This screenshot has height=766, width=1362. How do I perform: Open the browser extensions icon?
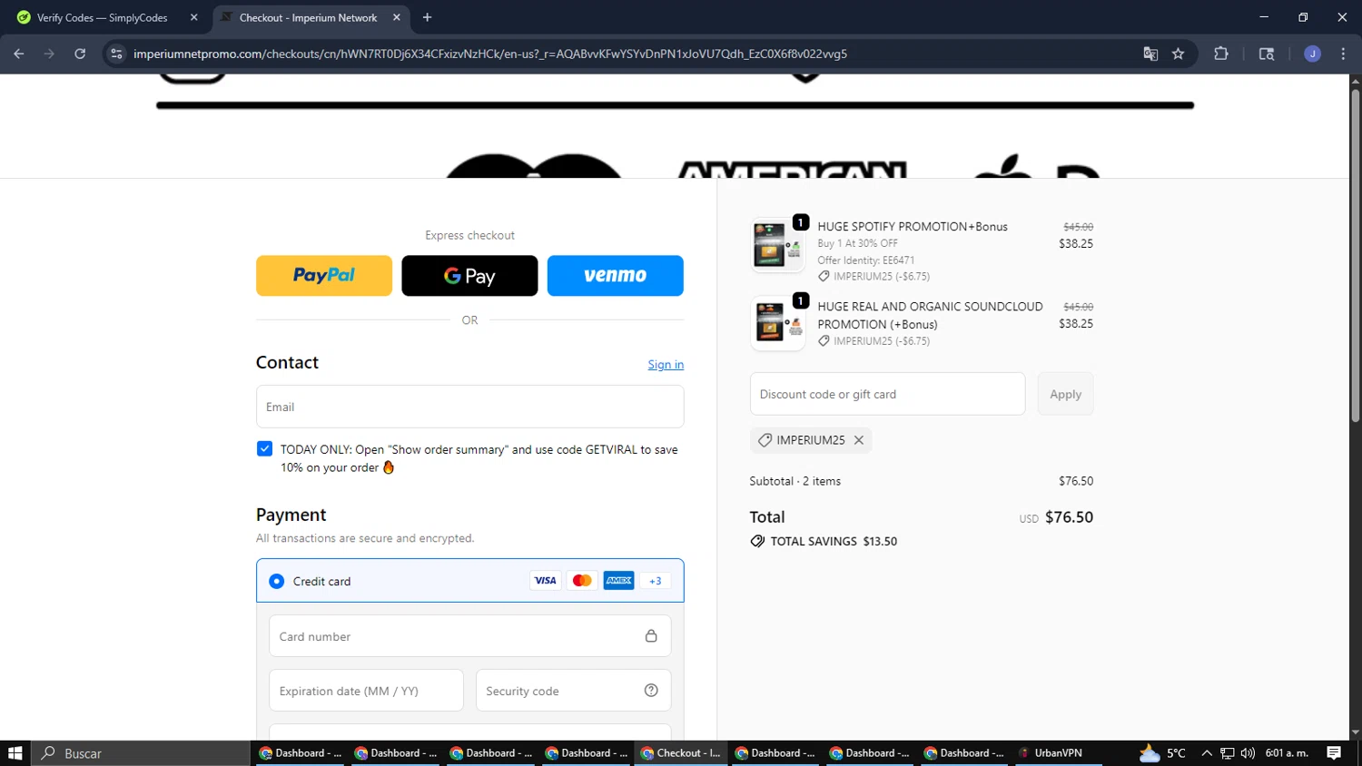(1221, 54)
